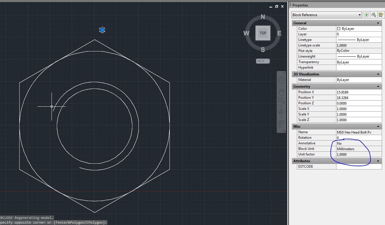This screenshot has height=225, width=385.
Task: Minimize the drawing viewport window
Action: [271, 6]
